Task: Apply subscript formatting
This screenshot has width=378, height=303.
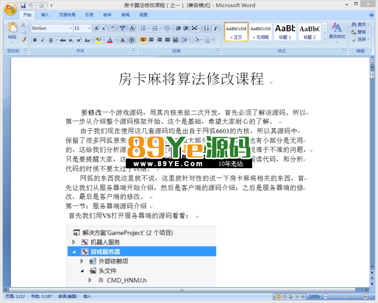Action: (71, 40)
